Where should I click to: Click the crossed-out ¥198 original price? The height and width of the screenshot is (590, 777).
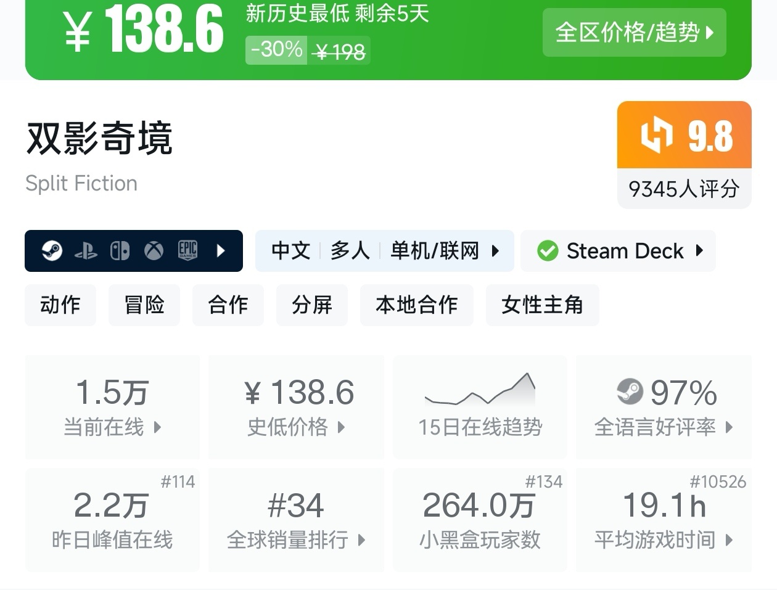pyautogui.click(x=339, y=52)
